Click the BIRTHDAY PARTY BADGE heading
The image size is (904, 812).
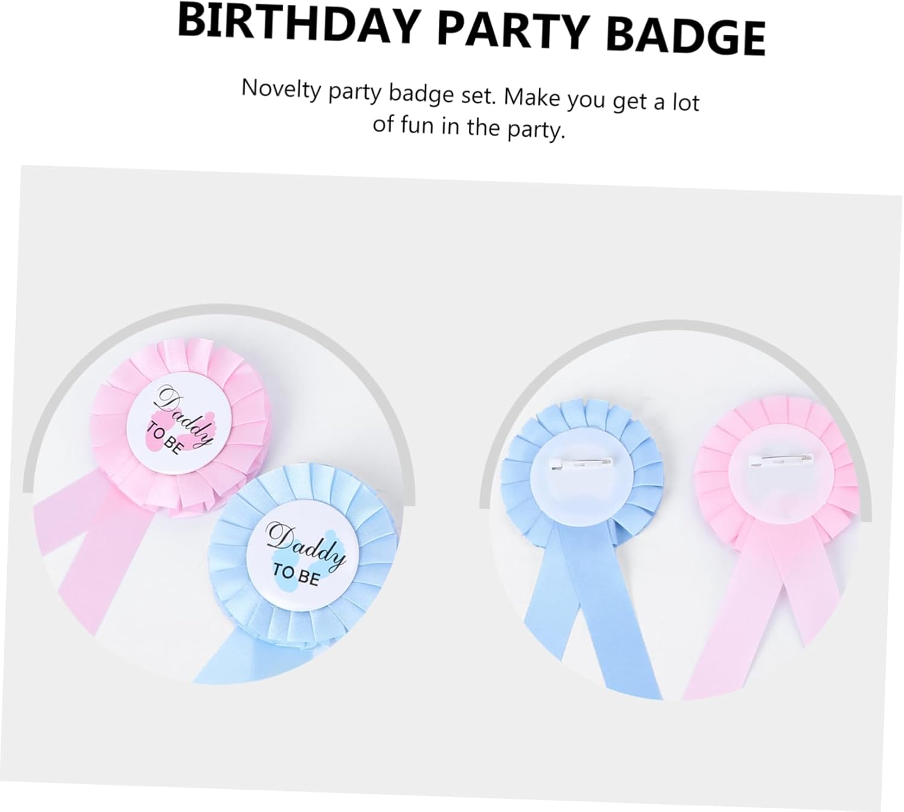coord(472,30)
